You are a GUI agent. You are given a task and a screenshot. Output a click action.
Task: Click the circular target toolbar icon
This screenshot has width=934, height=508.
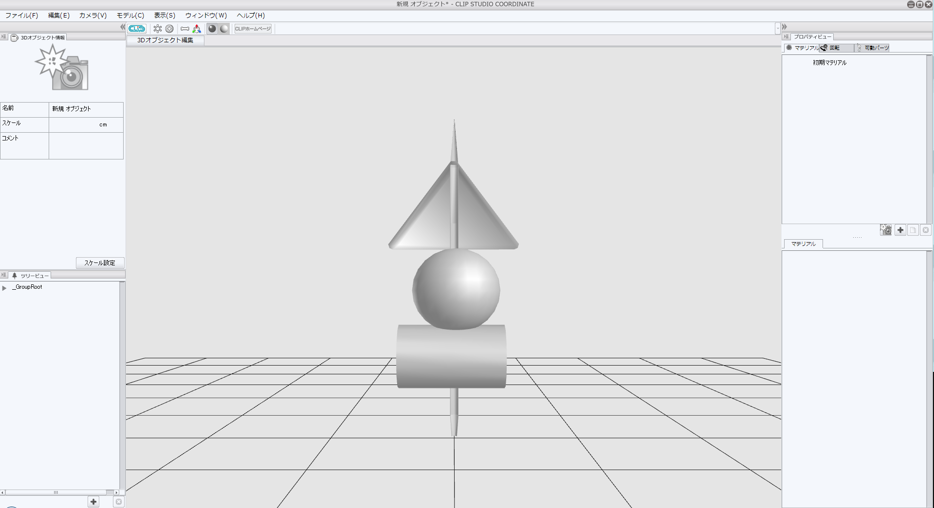(x=169, y=29)
